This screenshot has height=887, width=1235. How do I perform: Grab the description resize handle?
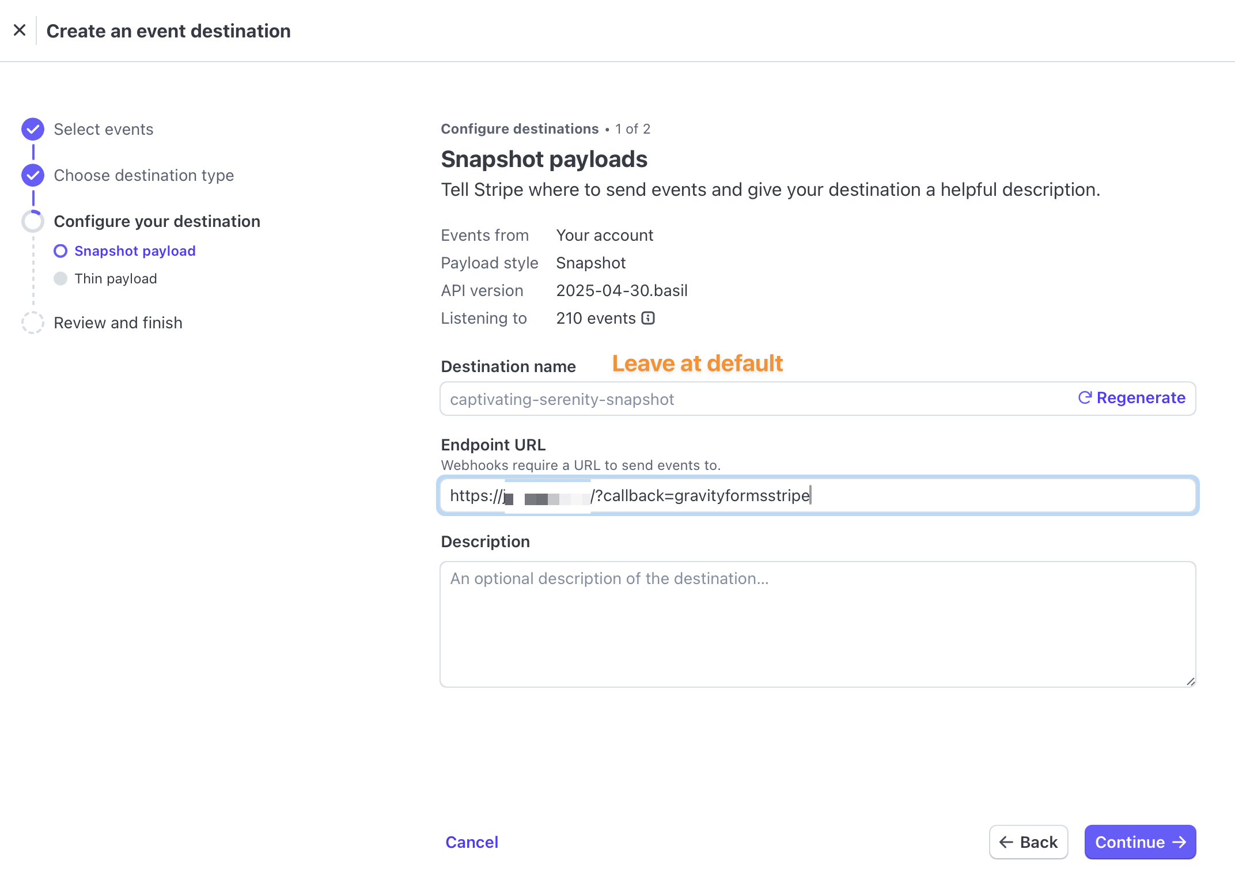(x=1190, y=681)
